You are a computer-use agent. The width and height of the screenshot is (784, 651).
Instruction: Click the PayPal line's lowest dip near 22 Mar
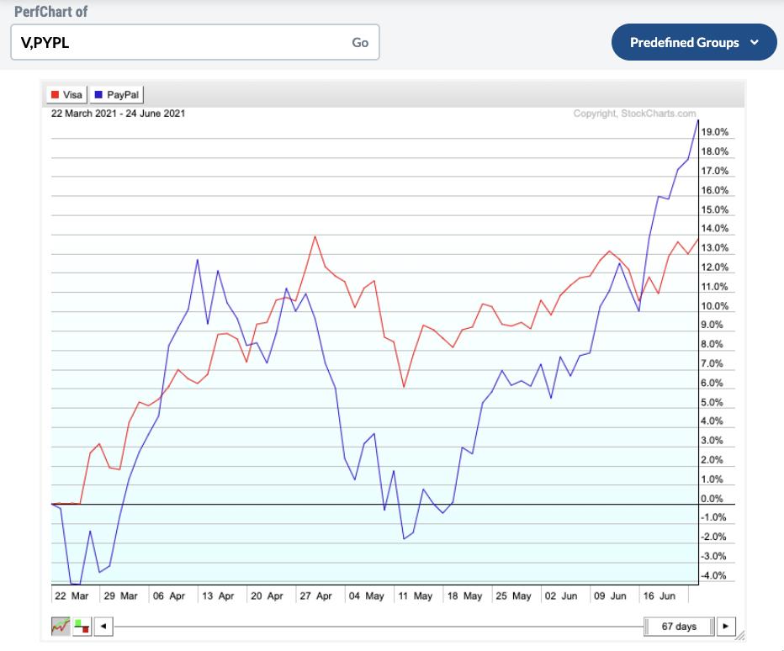tap(74, 583)
